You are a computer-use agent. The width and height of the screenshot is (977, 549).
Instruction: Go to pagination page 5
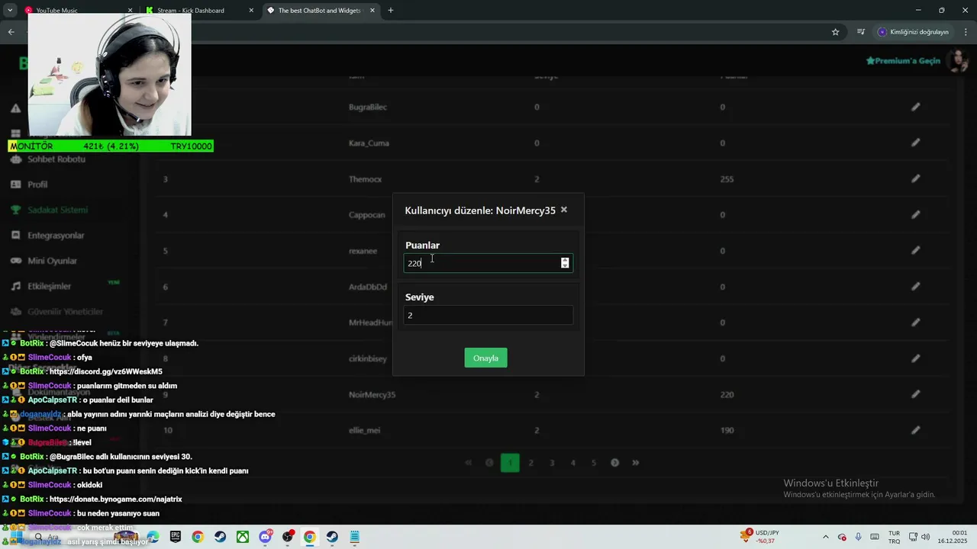(594, 462)
